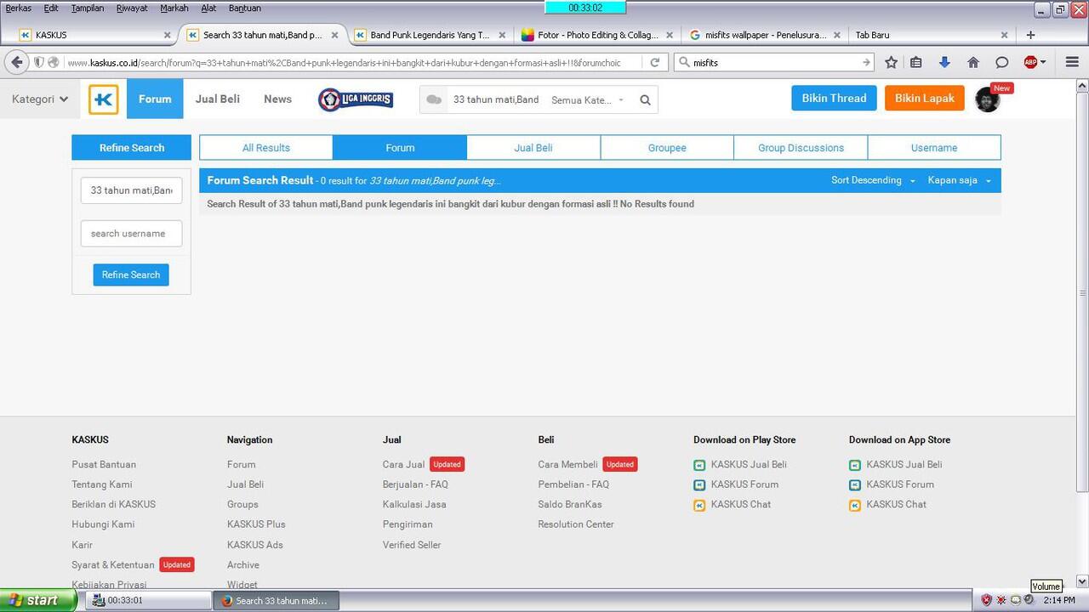This screenshot has width=1089, height=612.
Task: Select the All Results tab
Action: click(266, 148)
